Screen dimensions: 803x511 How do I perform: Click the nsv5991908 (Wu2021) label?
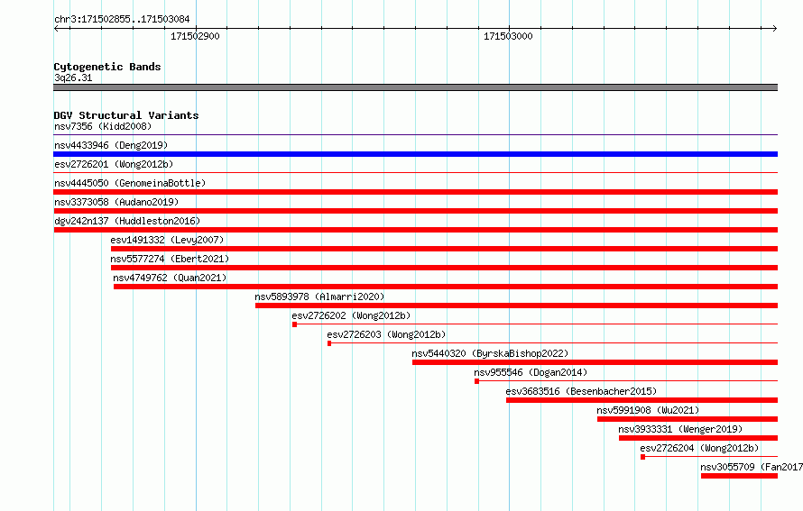[x=648, y=410]
